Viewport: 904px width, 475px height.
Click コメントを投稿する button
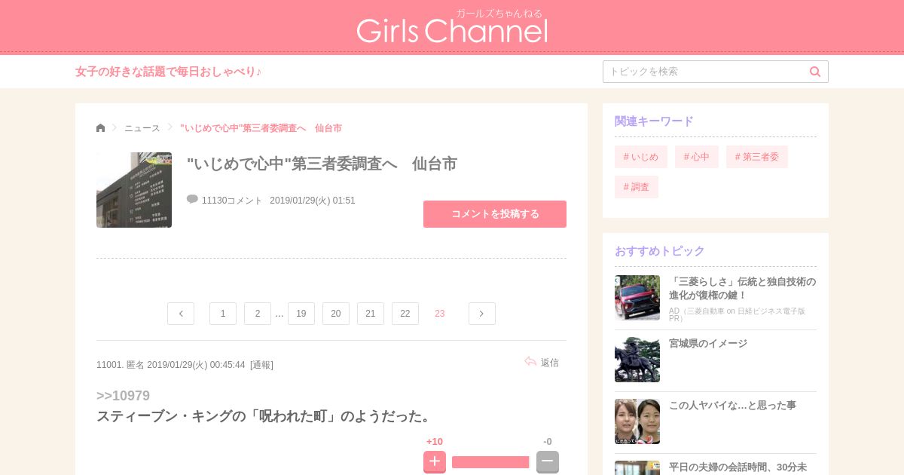click(x=495, y=214)
